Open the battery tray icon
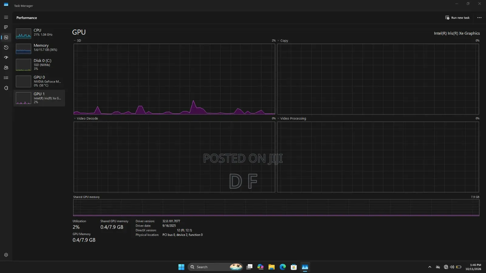This screenshot has height=273, width=486. coord(459,267)
